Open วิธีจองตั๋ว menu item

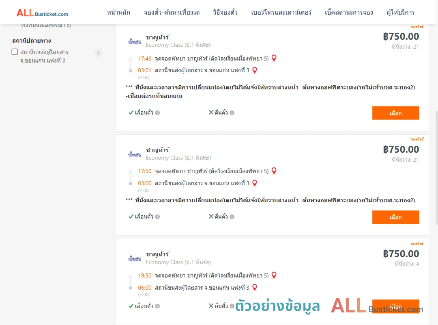tap(225, 13)
